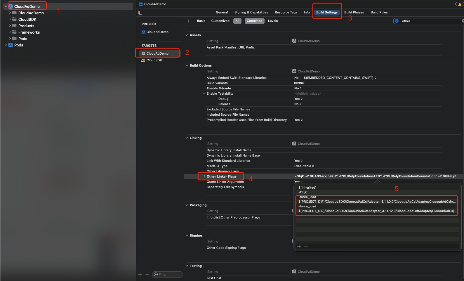Collapse the Signing section
Image resolution: width=464 pixels, height=281 pixels.
click(x=187, y=235)
